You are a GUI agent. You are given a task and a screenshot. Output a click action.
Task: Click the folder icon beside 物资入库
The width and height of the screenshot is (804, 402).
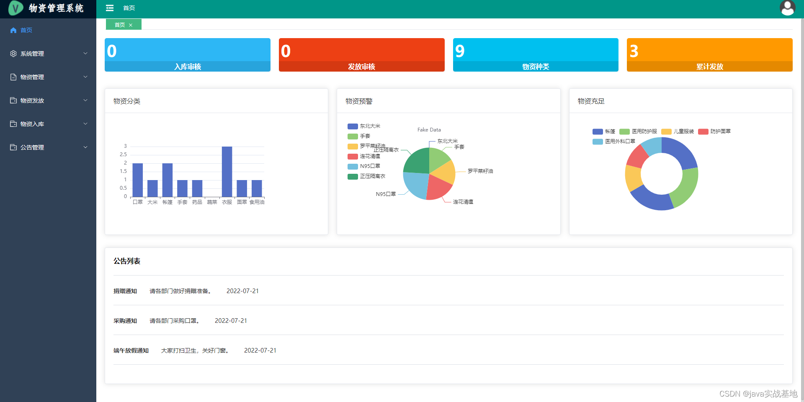(13, 124)
